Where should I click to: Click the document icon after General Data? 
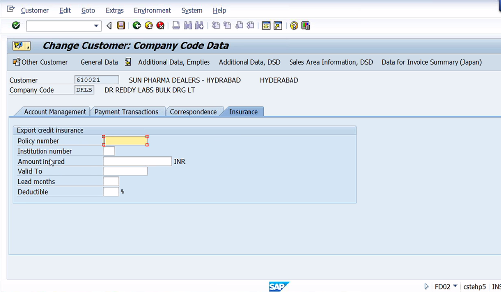(x=128, y=62)
